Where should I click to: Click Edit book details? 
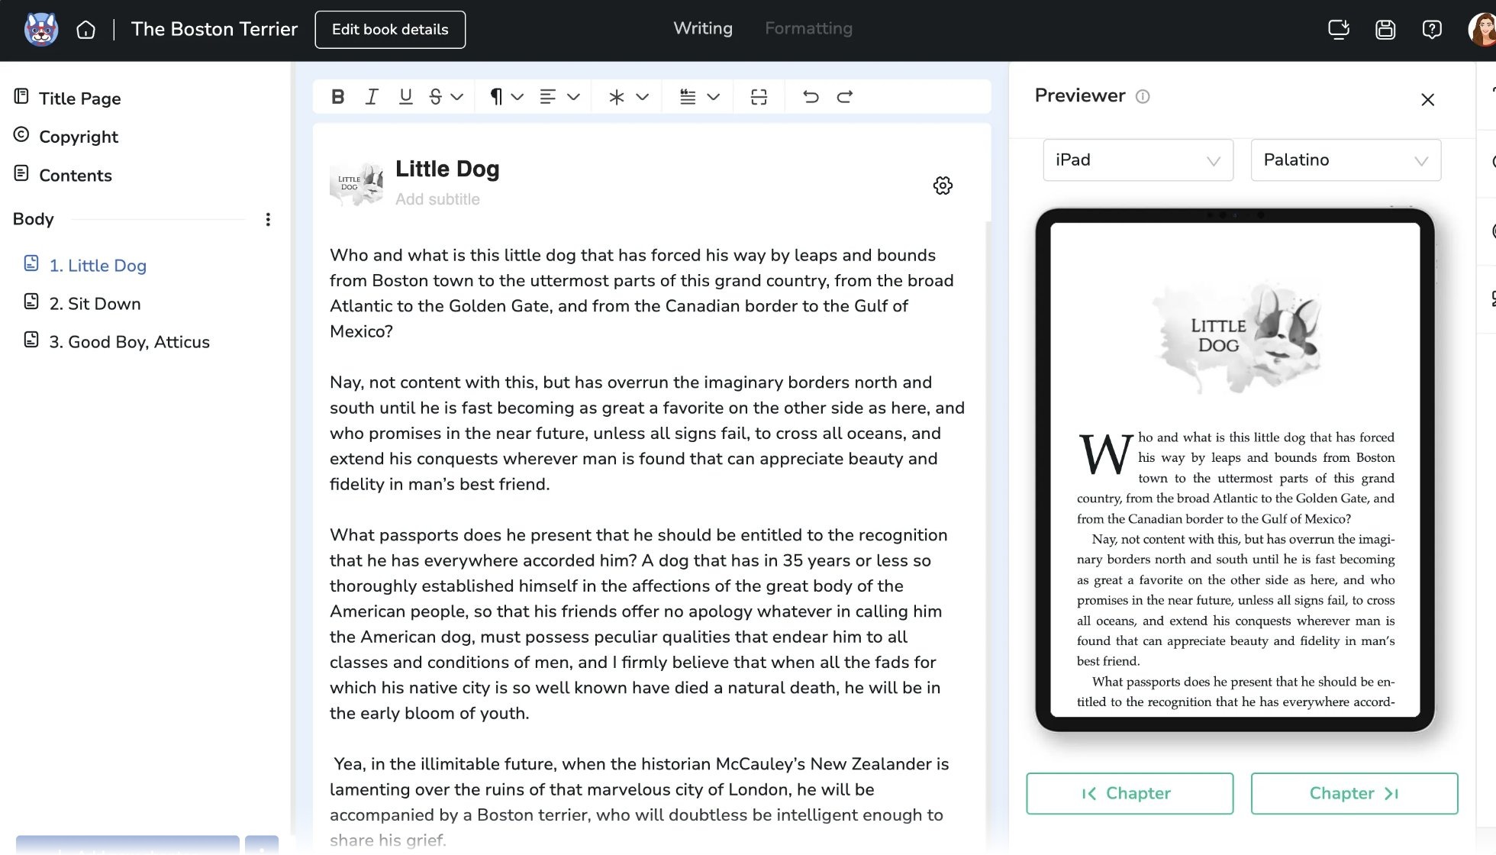(x=390, y=29)
